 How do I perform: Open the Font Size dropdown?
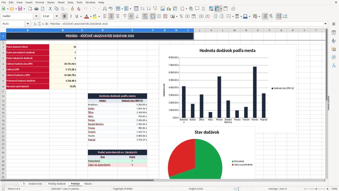tap(56, 16)
